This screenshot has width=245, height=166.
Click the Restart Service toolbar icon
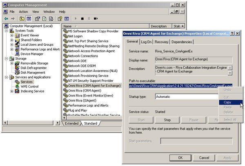[x=96, y=19]
